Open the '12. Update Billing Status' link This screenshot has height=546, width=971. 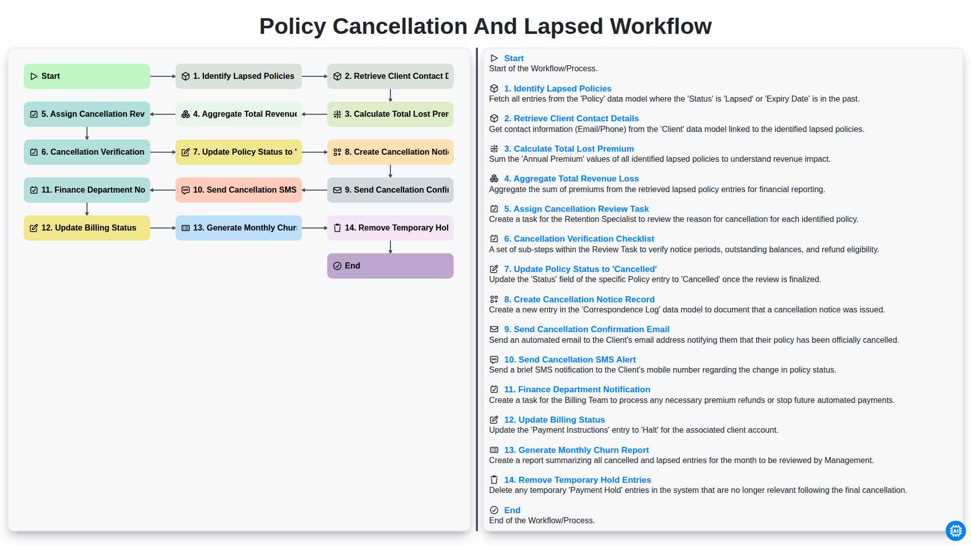pos(554,420)
